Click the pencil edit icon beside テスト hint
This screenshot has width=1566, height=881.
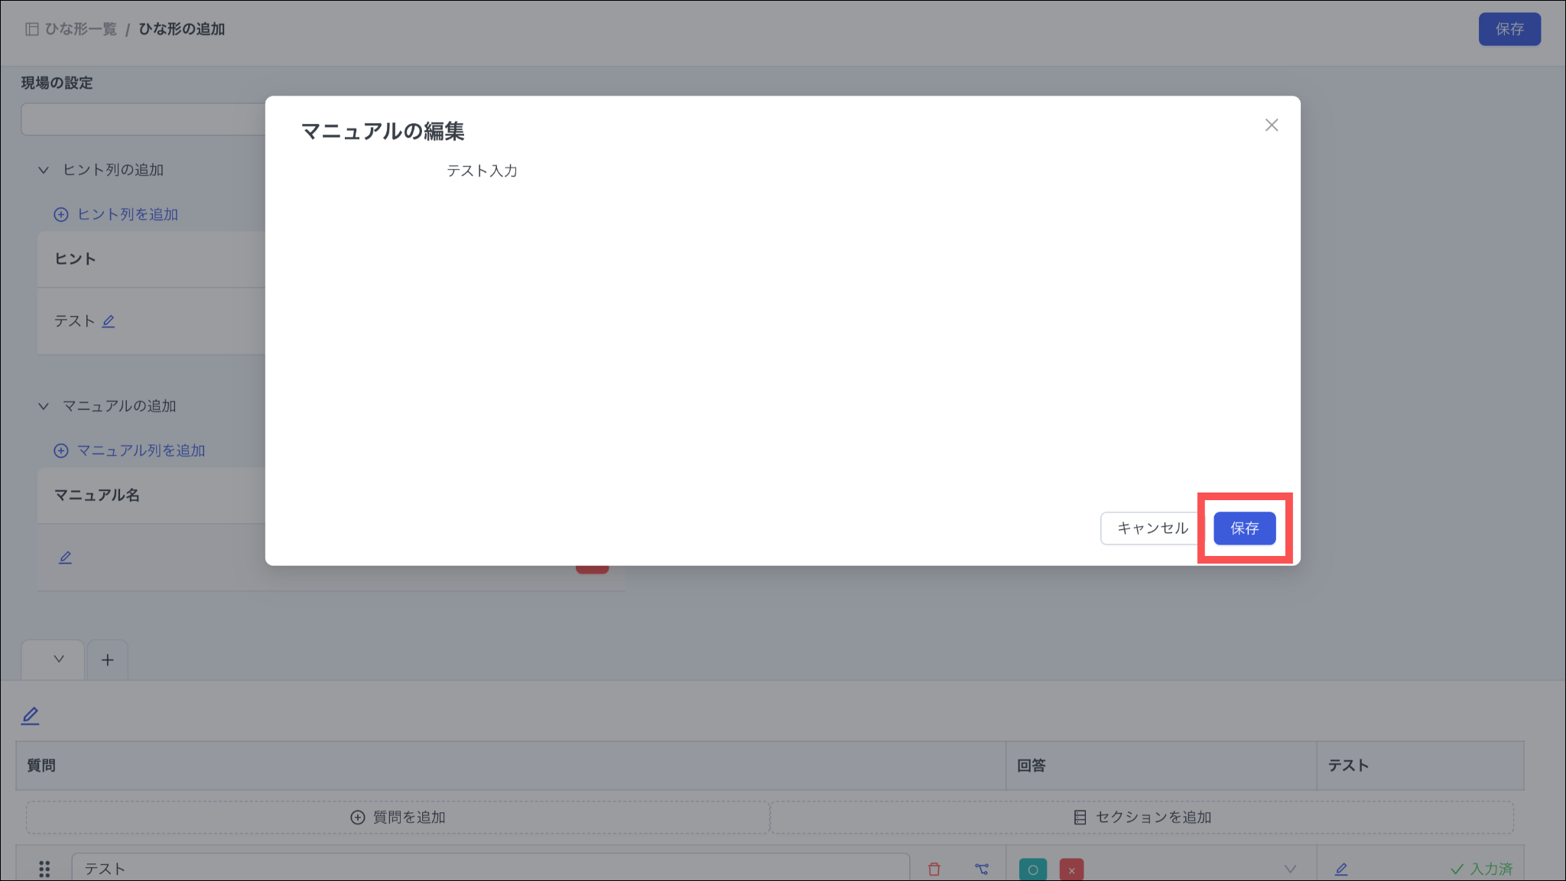[x=109, y=322]
